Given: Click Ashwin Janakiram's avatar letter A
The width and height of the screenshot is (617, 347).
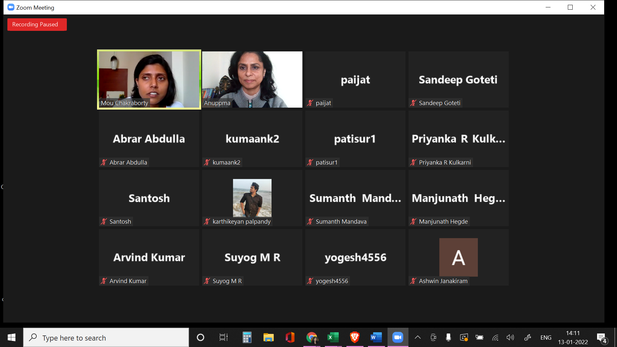Looking at the screenshot, I should click(458, 257).
